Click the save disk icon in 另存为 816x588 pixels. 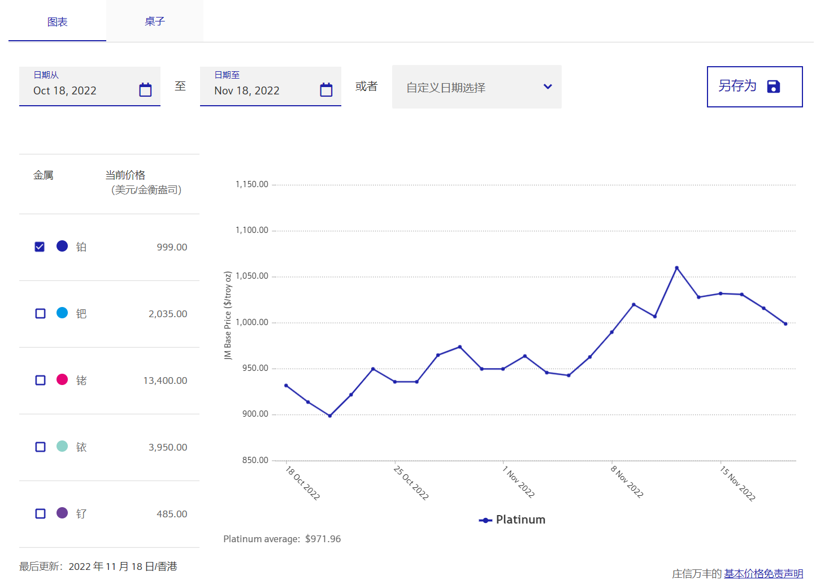click(x=774, y=87)
